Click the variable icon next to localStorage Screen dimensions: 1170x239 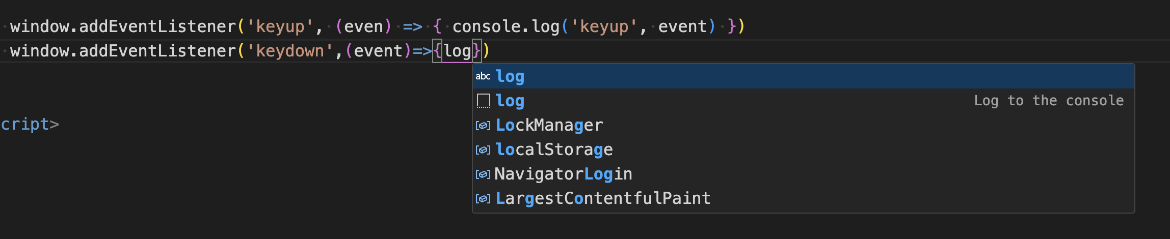[x=483, y=150]
